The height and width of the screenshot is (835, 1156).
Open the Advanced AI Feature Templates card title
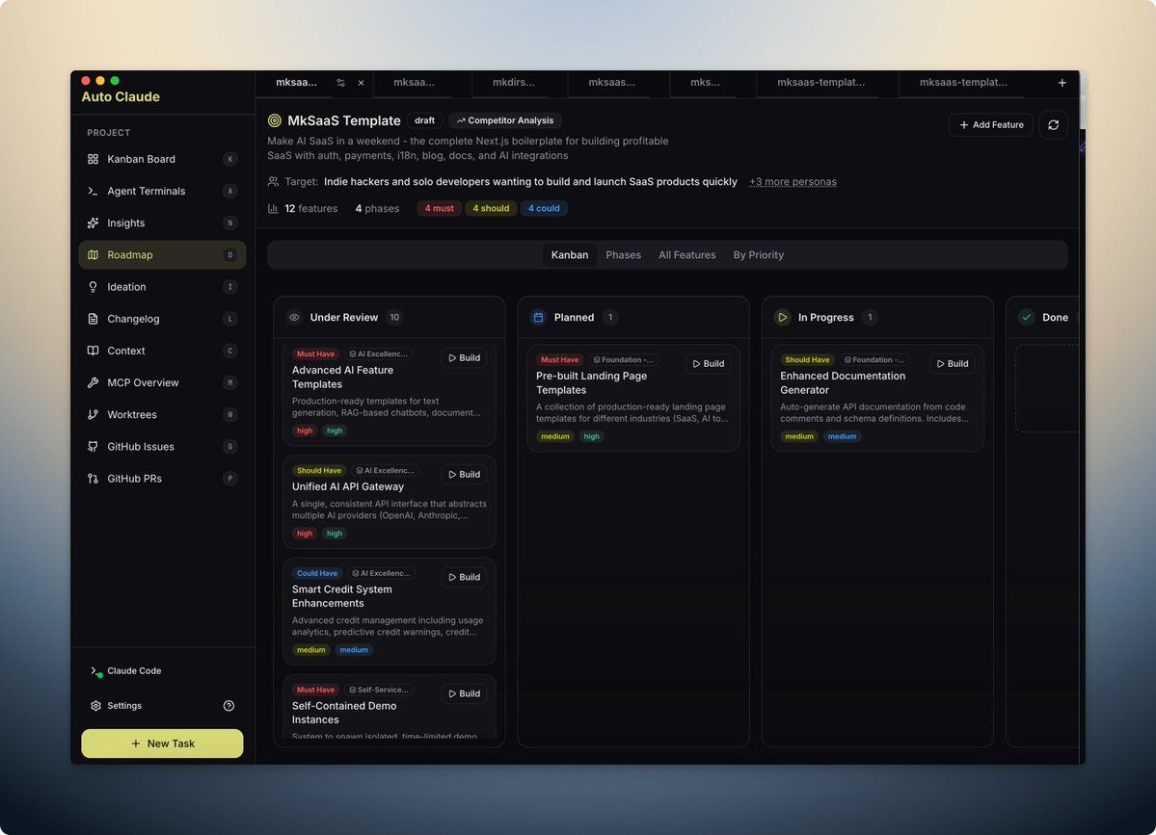coord(343,377)
